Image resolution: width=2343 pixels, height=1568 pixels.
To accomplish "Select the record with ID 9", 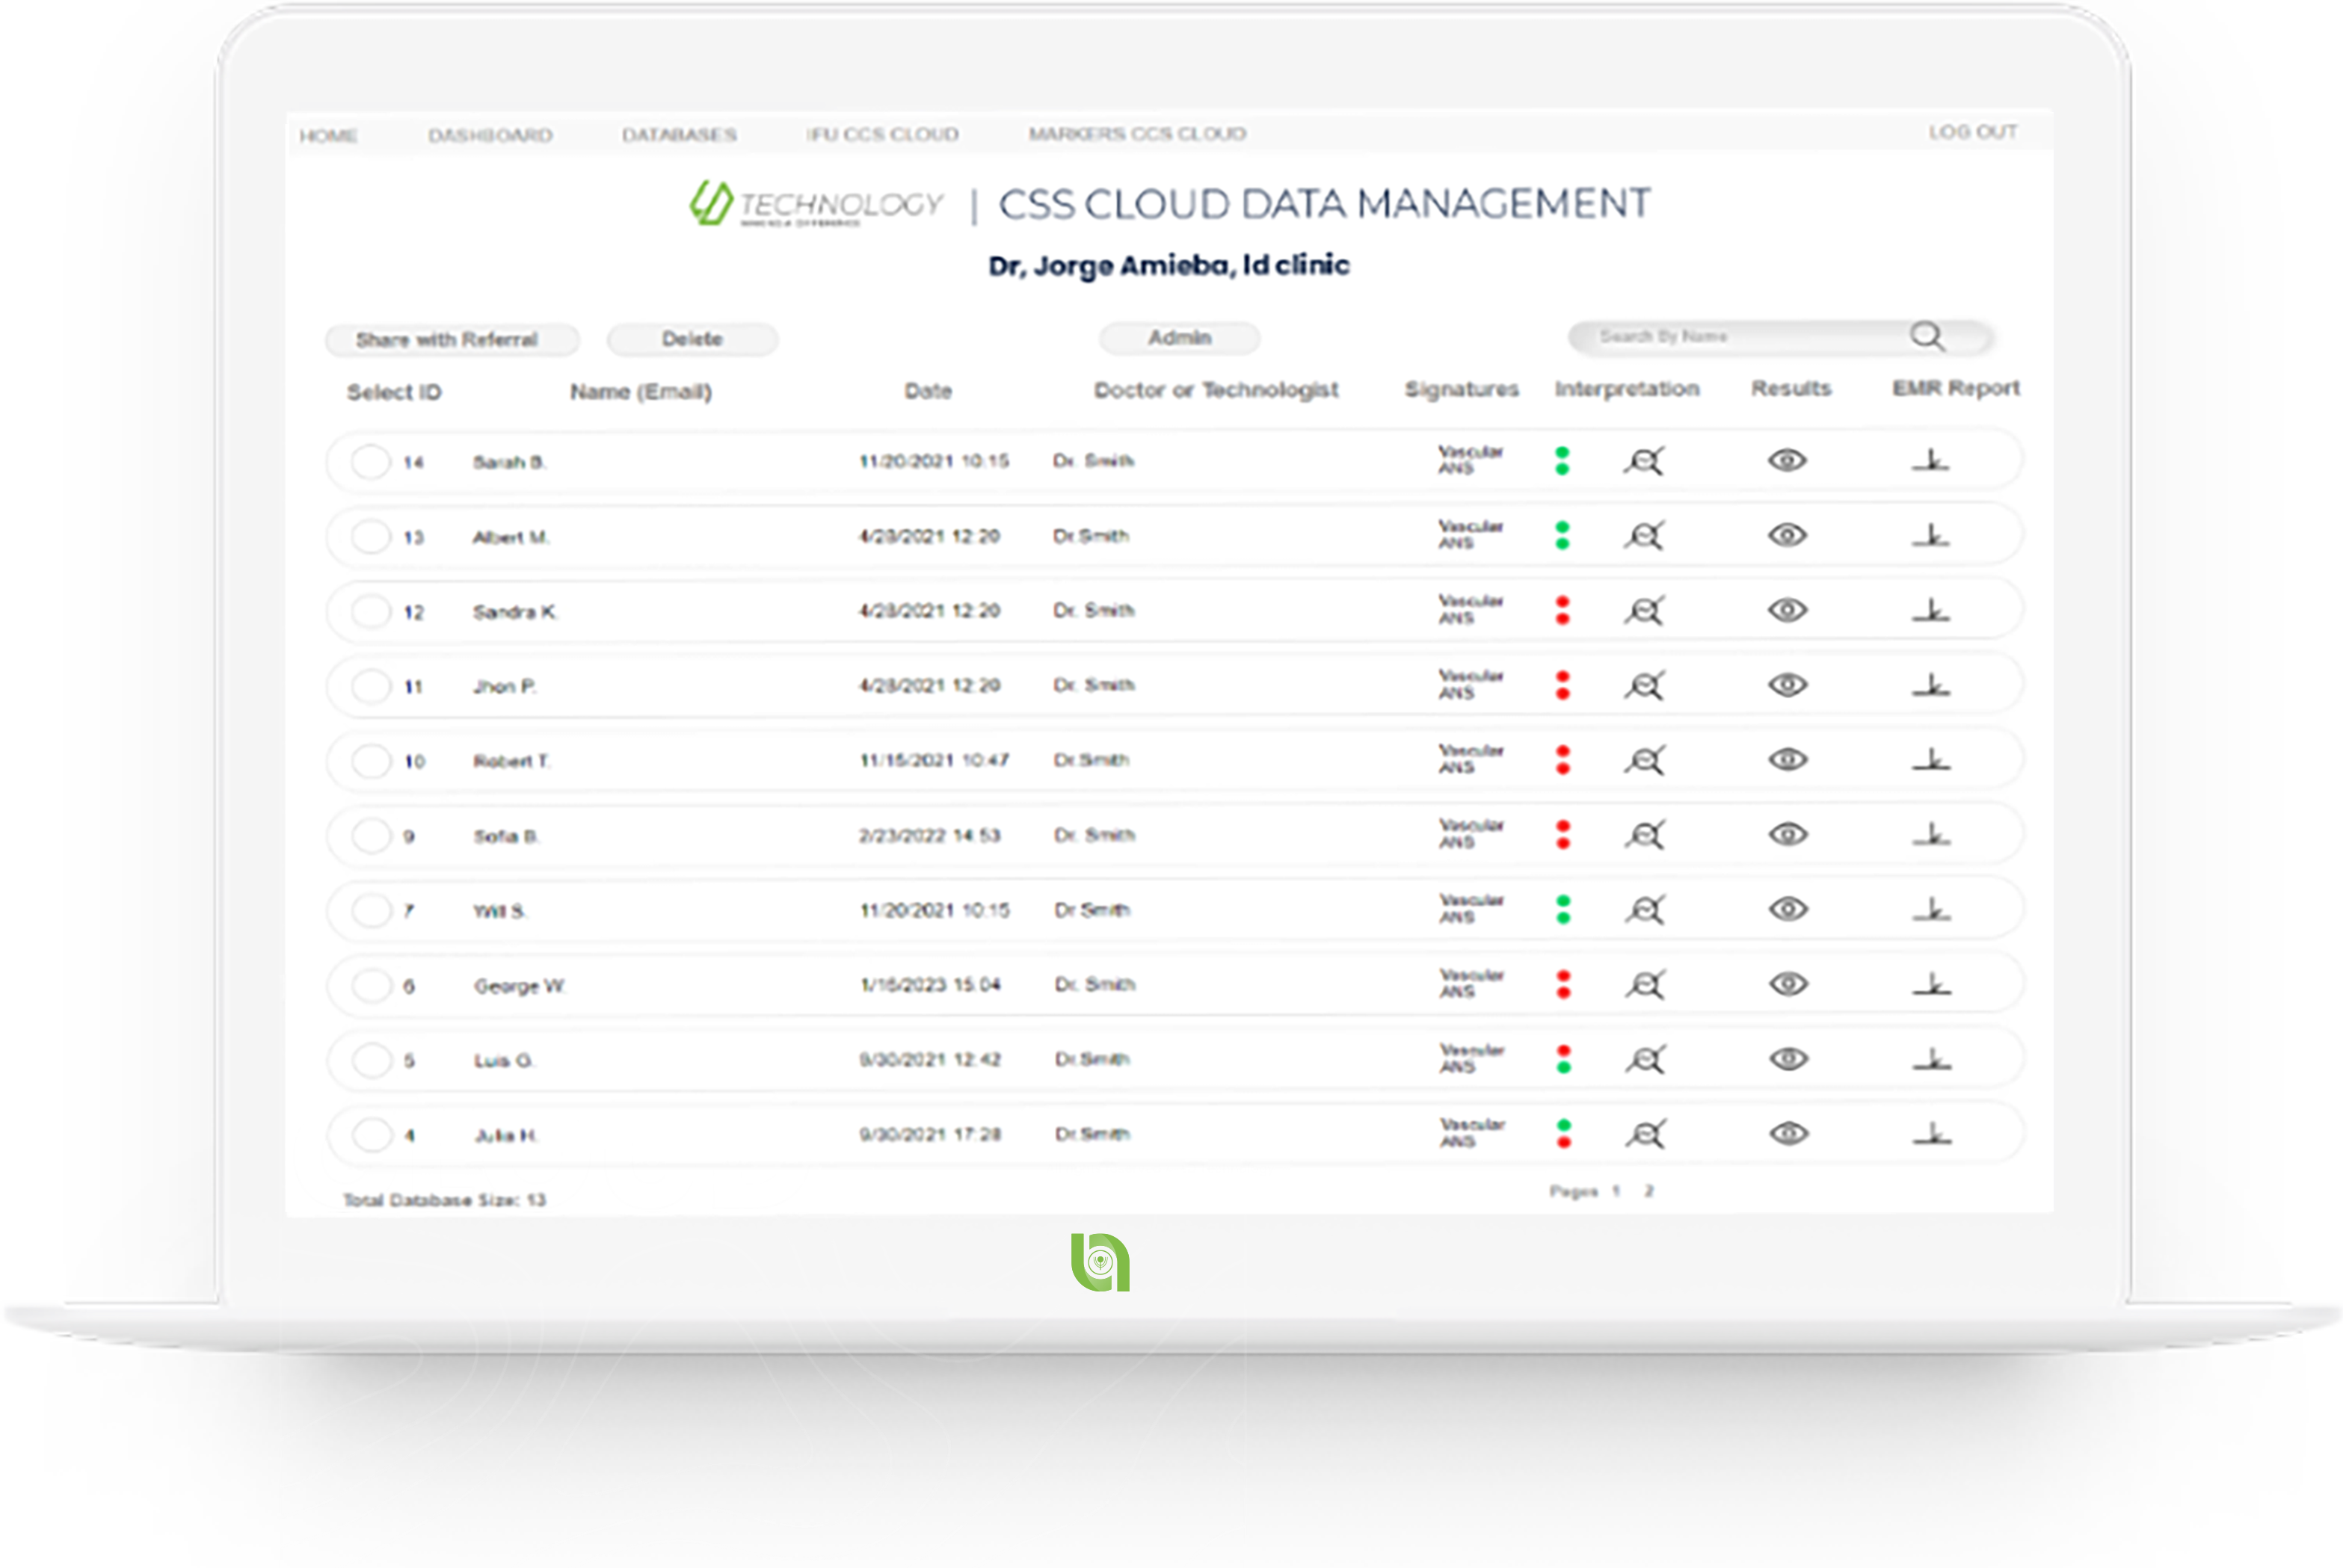I will [x=371, y=836].
